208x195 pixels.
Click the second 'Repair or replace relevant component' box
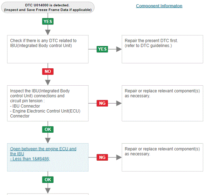tap(162, 157)
